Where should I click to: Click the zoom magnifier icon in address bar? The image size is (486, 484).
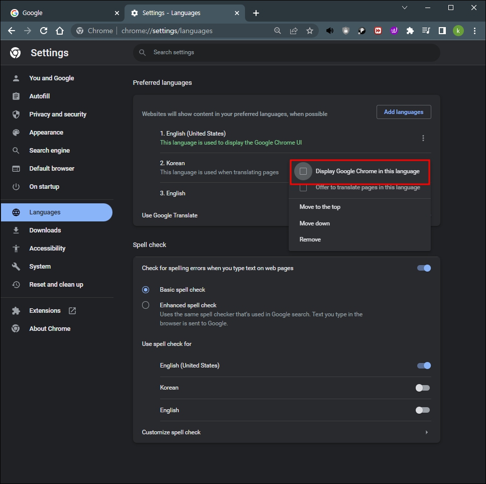coord(278,31)
